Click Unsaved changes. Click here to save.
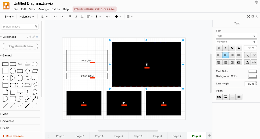260x139 pixels. point(94,9)
